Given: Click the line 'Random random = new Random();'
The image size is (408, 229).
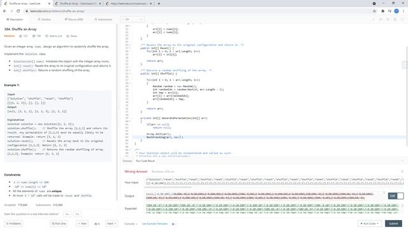Looking at the screenshot, I should click(x=175, y=87).
